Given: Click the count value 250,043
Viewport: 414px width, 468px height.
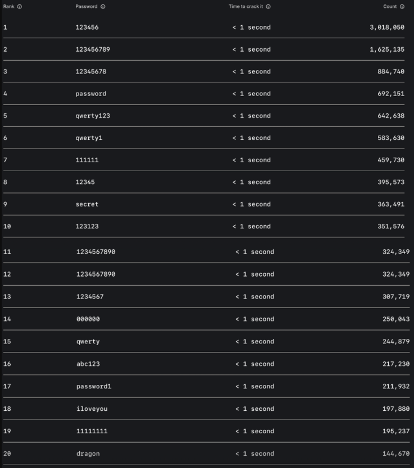Looking at the screenshot, I should point(396,319).
